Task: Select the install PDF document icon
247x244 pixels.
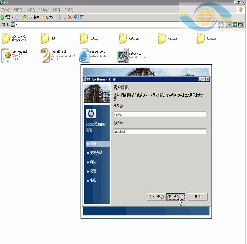Action: (45, 55)
